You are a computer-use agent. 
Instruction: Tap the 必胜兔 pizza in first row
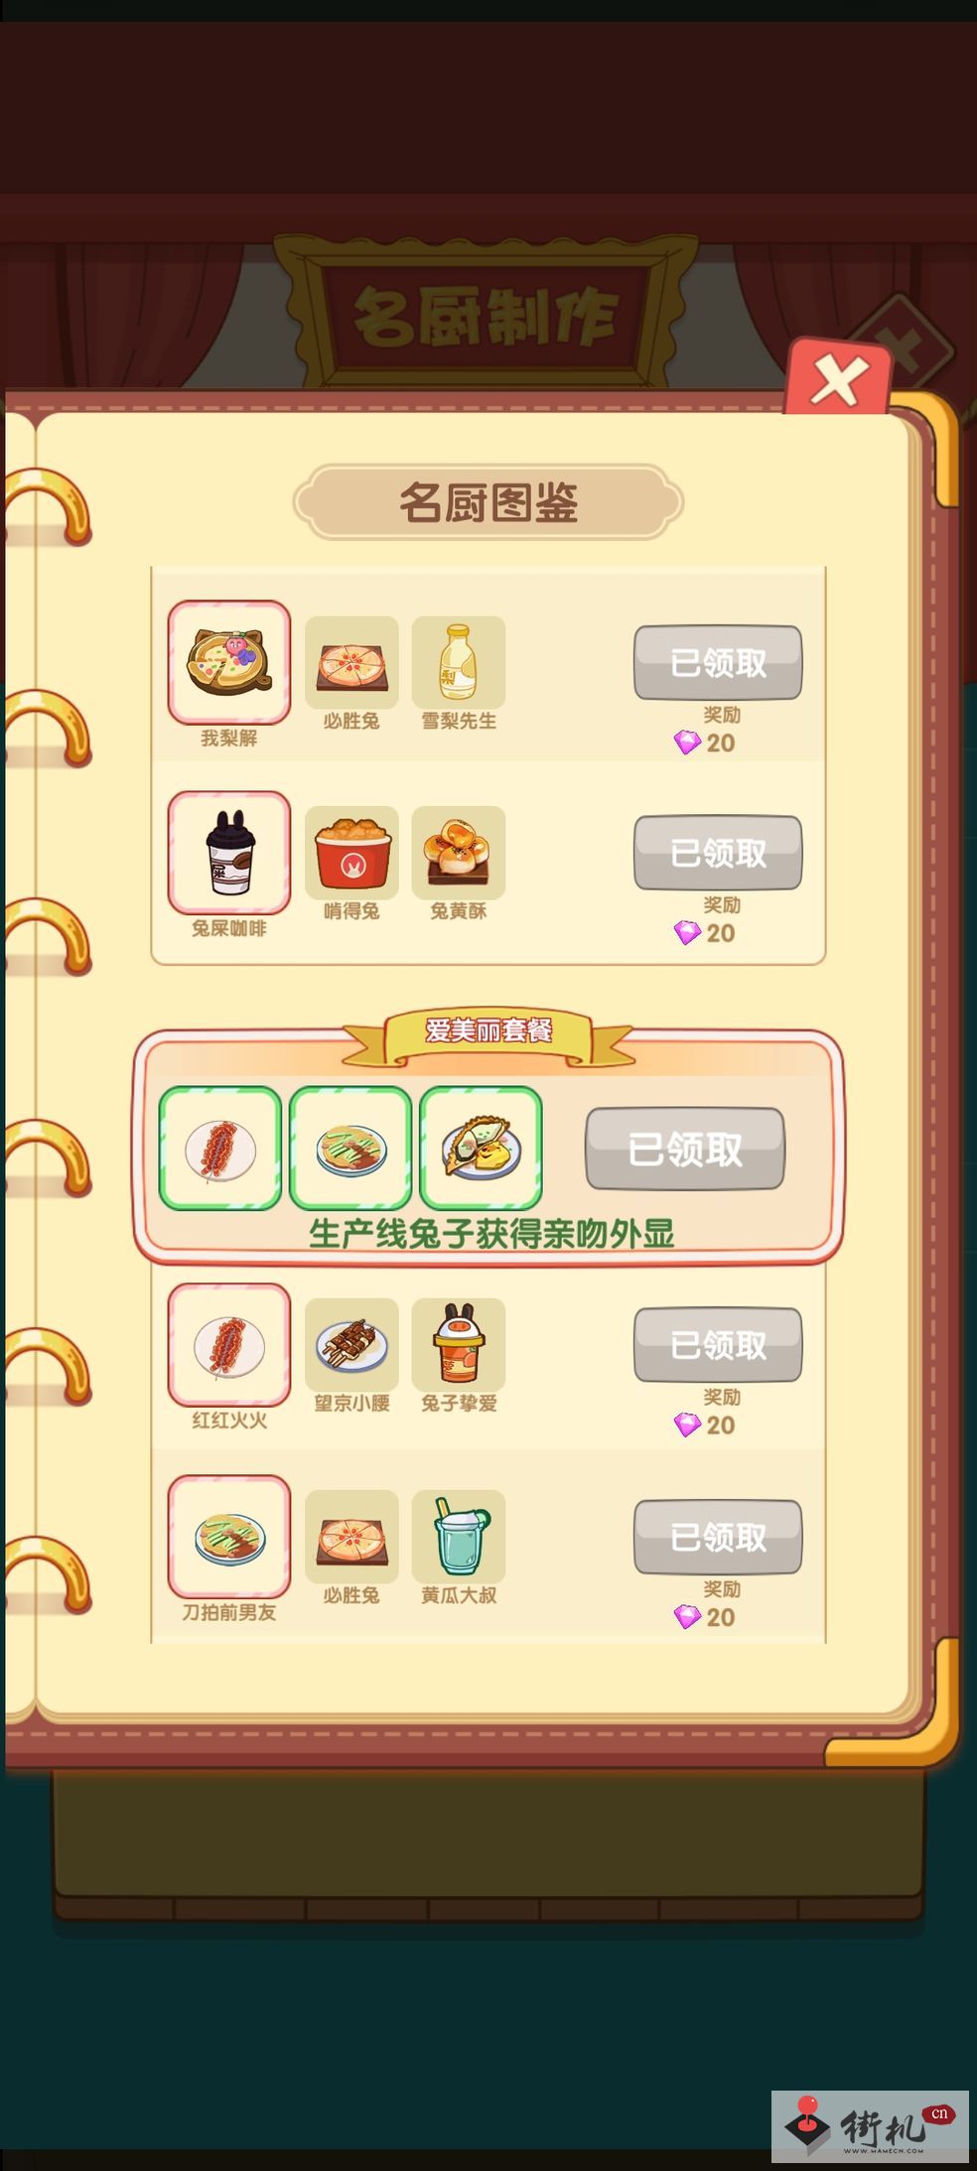point(351,662)
